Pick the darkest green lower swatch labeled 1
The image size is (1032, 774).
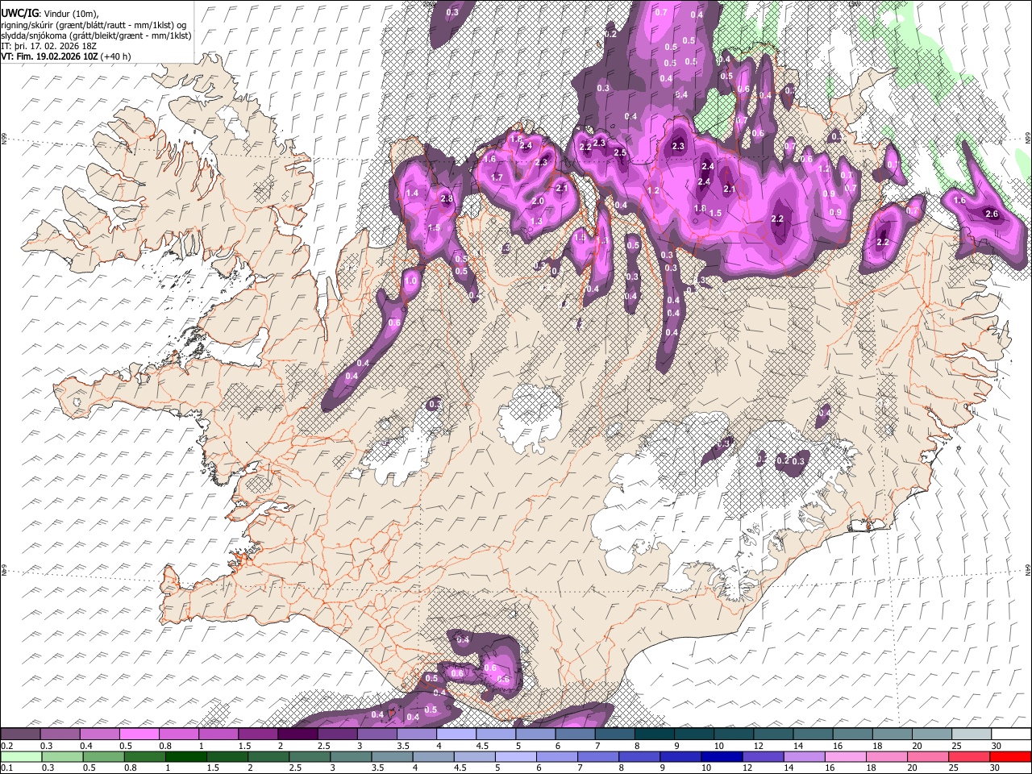point(185,756)
